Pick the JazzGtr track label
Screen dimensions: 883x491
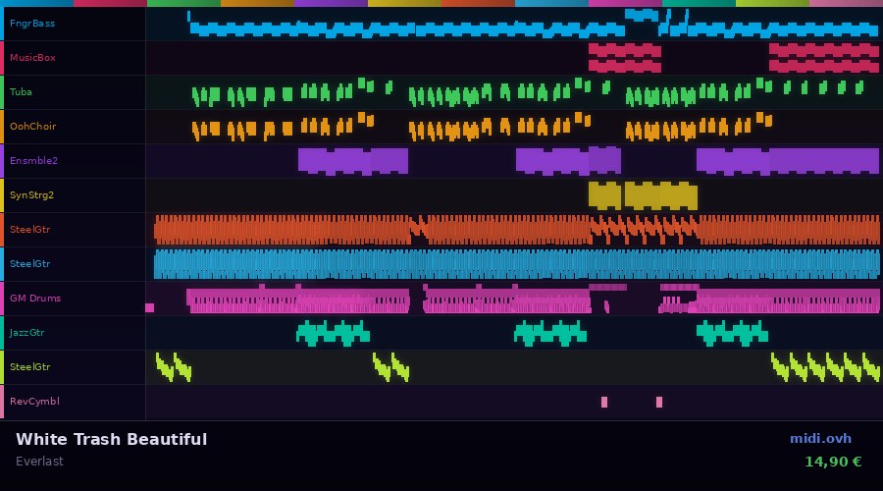[x=26, y=333]
